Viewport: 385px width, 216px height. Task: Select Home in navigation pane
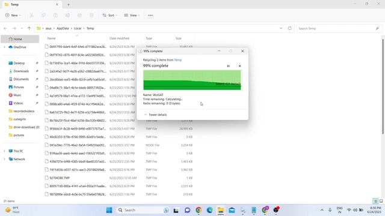pos(20,39)
